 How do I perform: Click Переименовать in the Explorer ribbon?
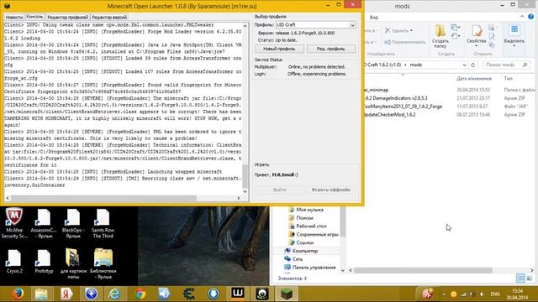[x=405, y=42]
